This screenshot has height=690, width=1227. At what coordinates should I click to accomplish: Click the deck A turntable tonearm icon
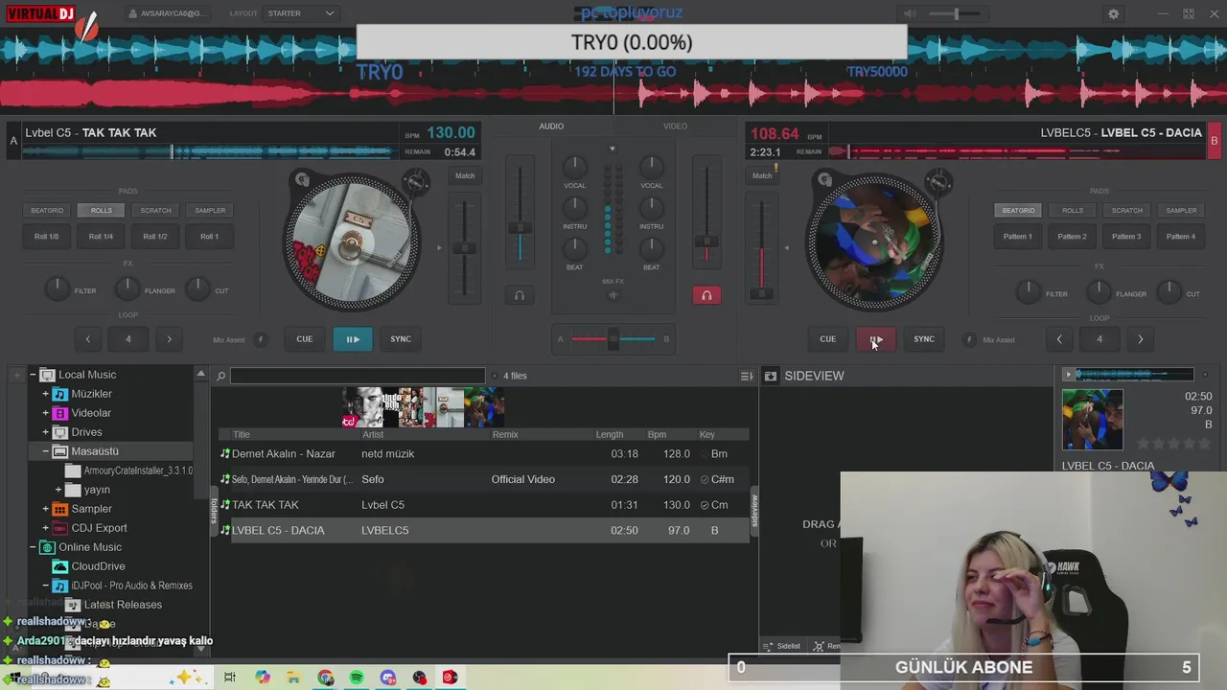pos(416,180)
